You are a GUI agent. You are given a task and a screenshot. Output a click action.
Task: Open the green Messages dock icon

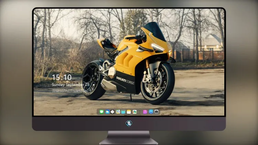coord(101,112)
